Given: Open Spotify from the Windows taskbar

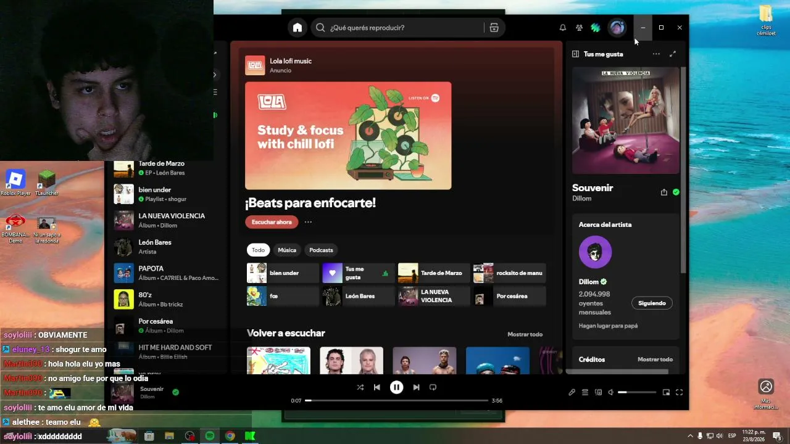Looking at the screenshot, I should [x=210, y=436].
